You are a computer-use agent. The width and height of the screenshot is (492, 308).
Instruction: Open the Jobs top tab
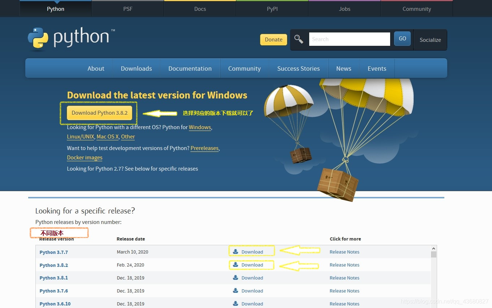345,9
